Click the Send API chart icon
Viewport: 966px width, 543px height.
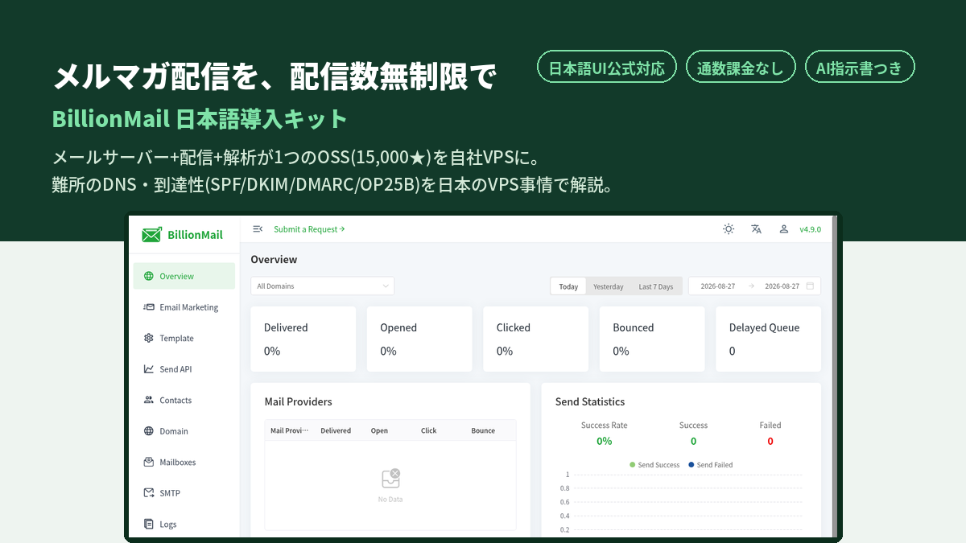click(x=148, y=369)
